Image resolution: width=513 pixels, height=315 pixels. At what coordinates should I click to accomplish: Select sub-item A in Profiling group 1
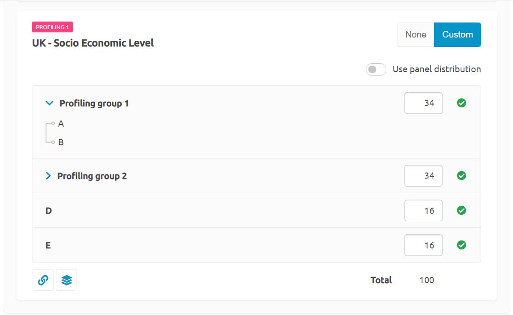61,124
